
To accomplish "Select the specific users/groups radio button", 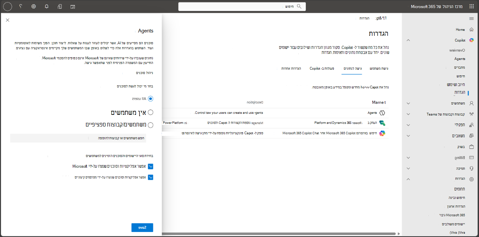I will point(151,125).
